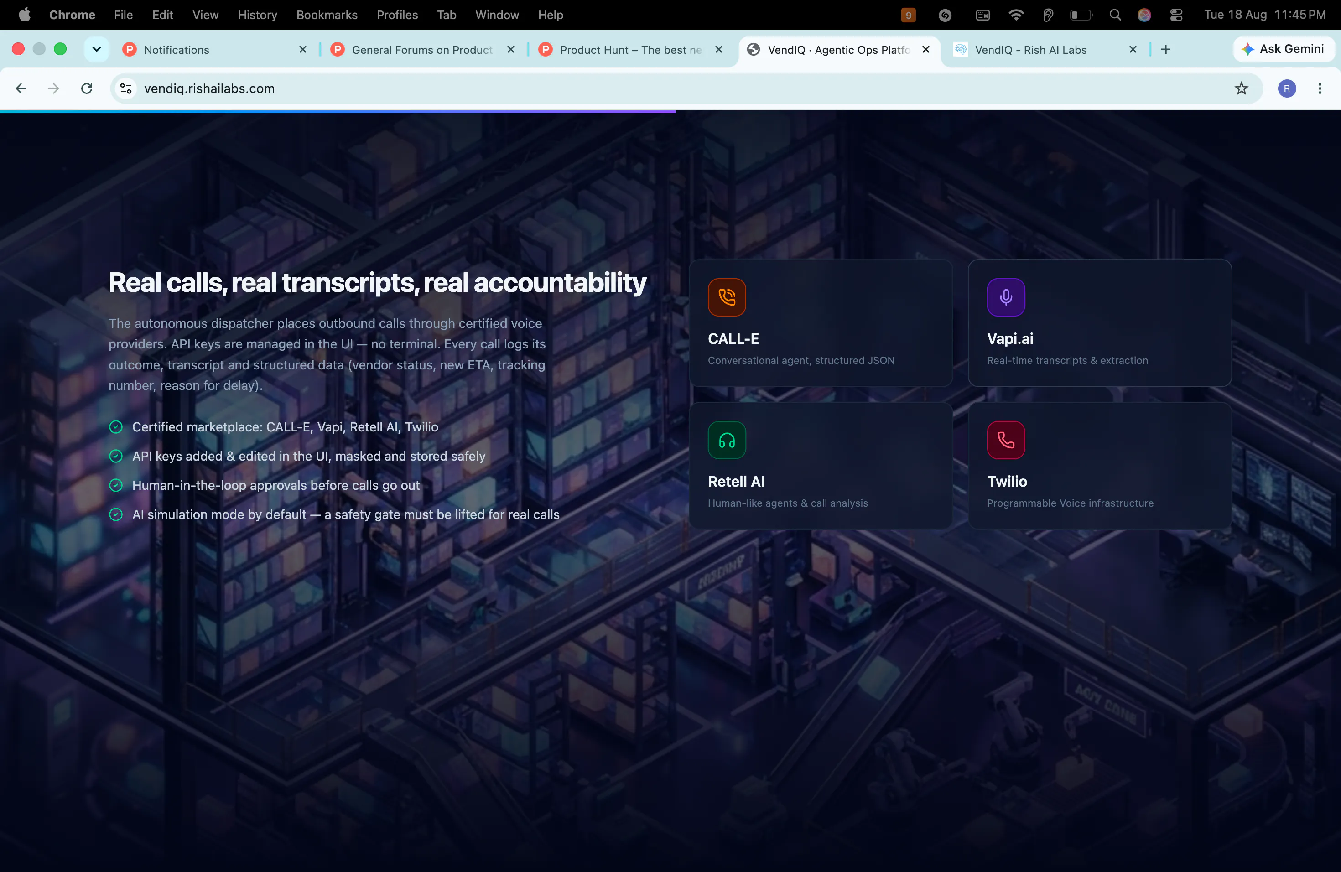The image size is (1341, 872).
Task: Click the Vapi.ai card title
Action: pos(1010,338)
